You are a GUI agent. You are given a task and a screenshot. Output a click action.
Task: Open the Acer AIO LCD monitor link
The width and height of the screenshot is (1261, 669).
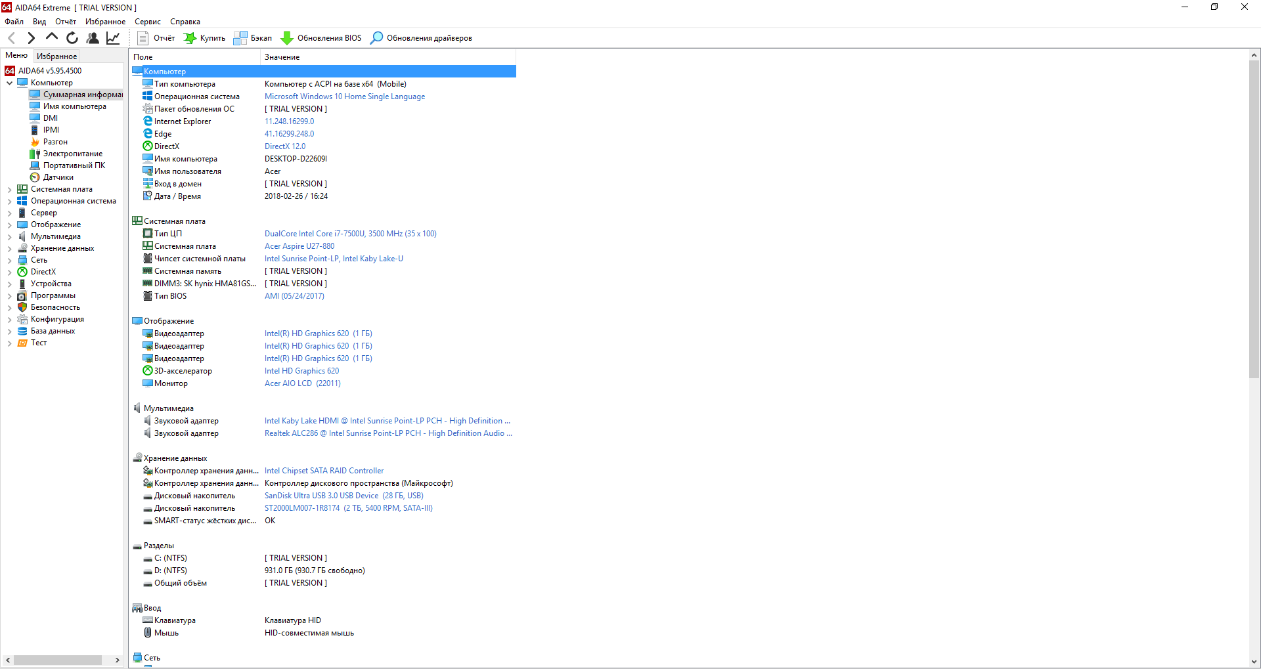(x=303, y=383)
